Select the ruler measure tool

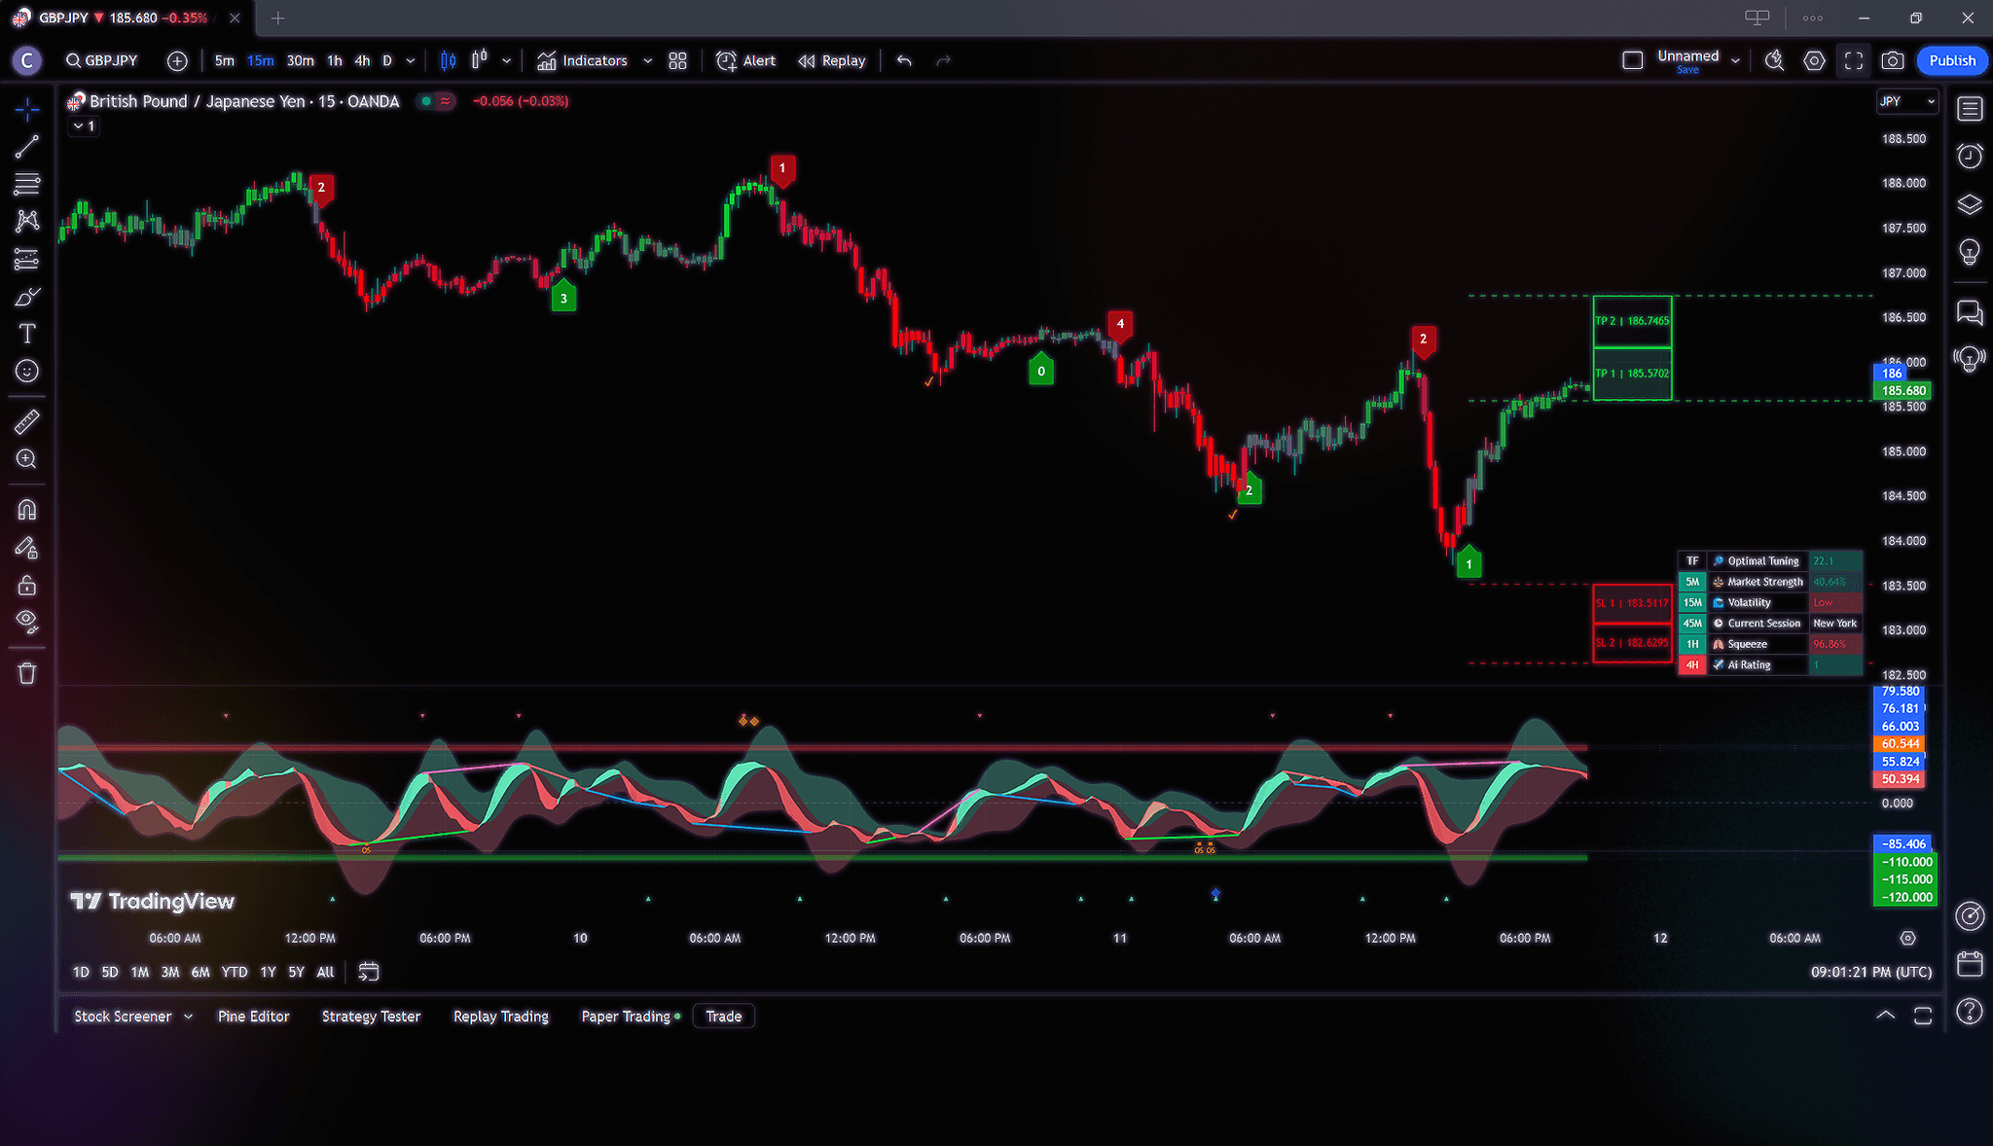click(x=27, y=421)
